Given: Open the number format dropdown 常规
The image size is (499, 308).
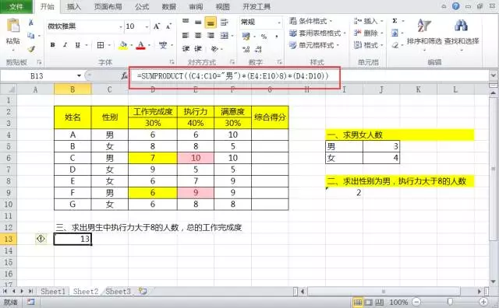Looking at the screenshot, I should [279, 23].
